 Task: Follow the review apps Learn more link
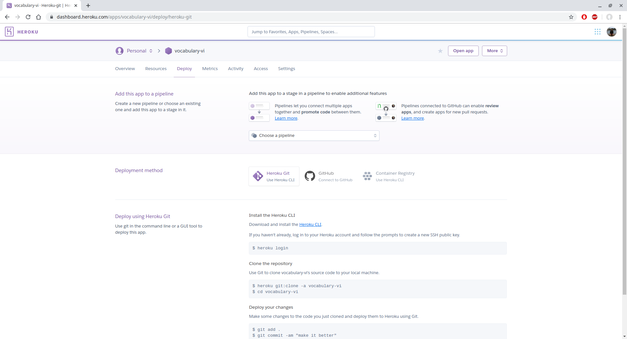pyautogui.click(x=412, y=118)
